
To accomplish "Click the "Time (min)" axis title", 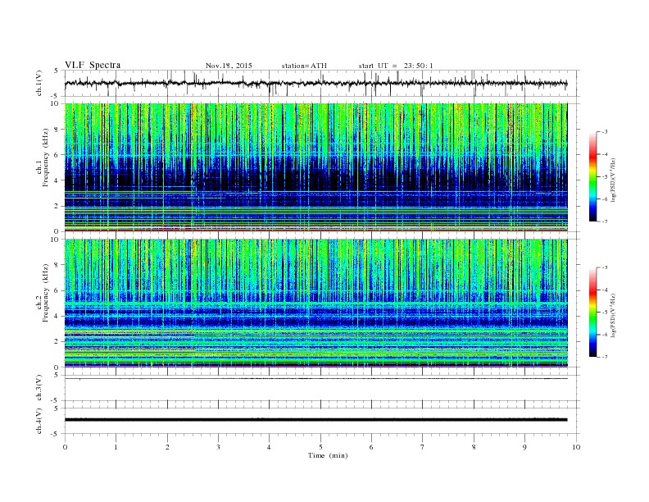I will point(328,455).
